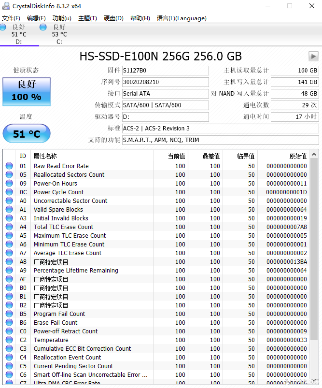Click status icon for Maximum TLC Erase Count
Screen dimensions: 322x388
pos(9,235)
